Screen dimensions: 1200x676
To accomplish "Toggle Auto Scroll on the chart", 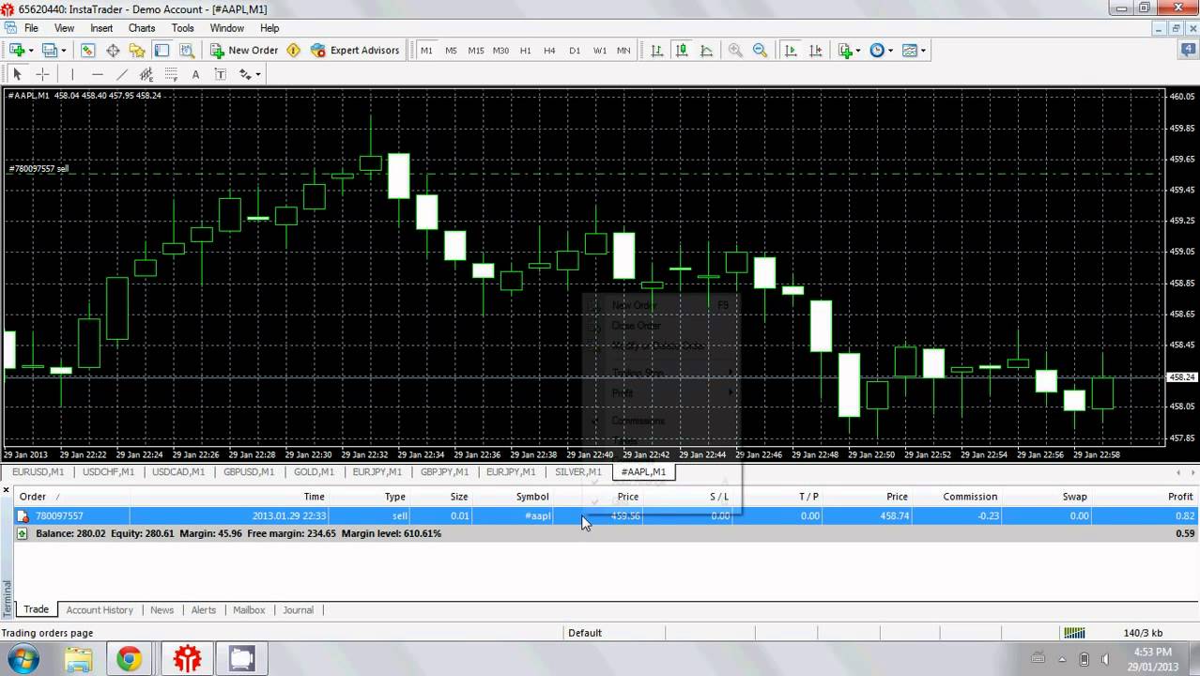I will pyautogui.click(x=791, y=51).
